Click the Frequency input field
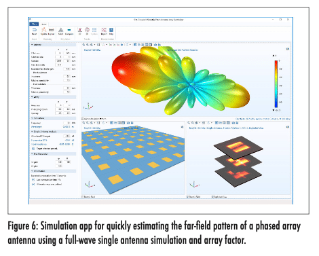 [x=67, y=123]
